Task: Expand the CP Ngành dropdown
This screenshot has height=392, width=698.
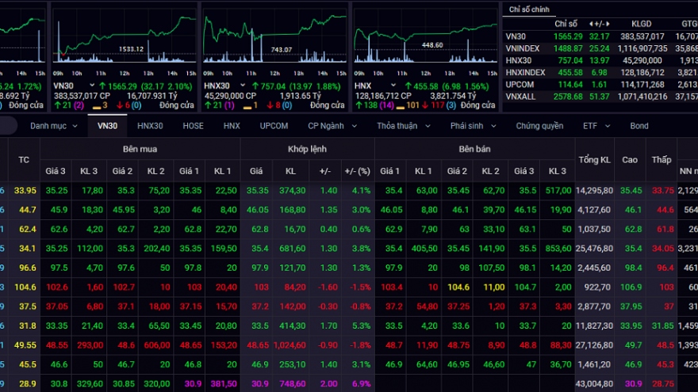Action: tap(330, 126)
